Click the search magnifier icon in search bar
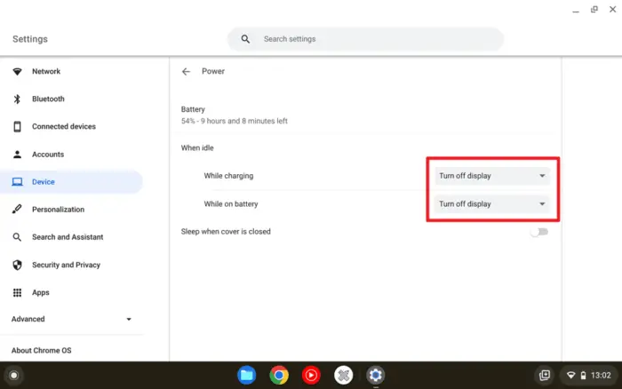This screenshot has width=622, height=389. pos(245,39)
